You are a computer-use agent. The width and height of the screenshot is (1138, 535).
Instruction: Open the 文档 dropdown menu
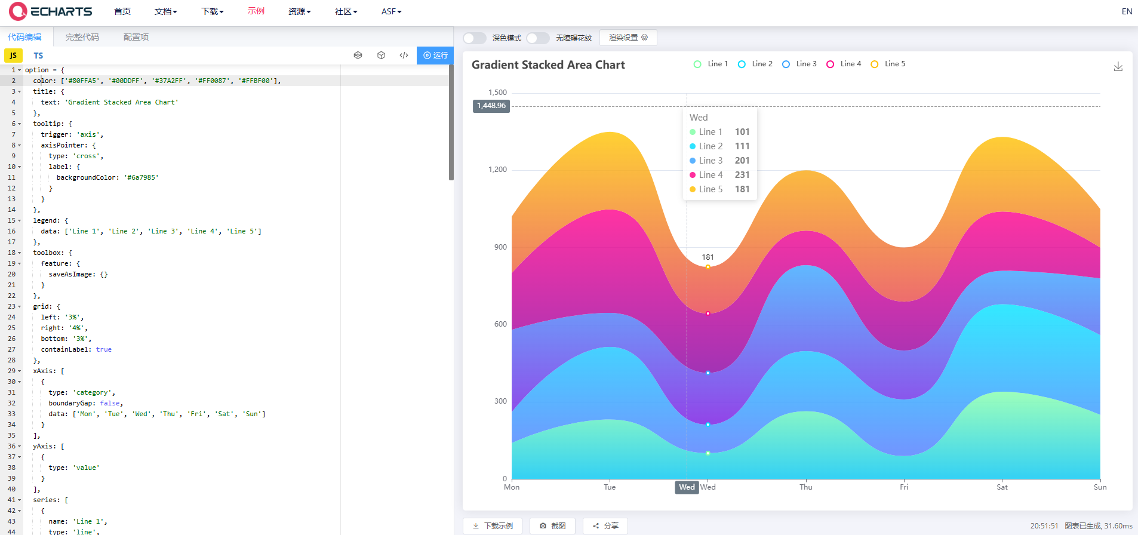[x=165, y=11]
